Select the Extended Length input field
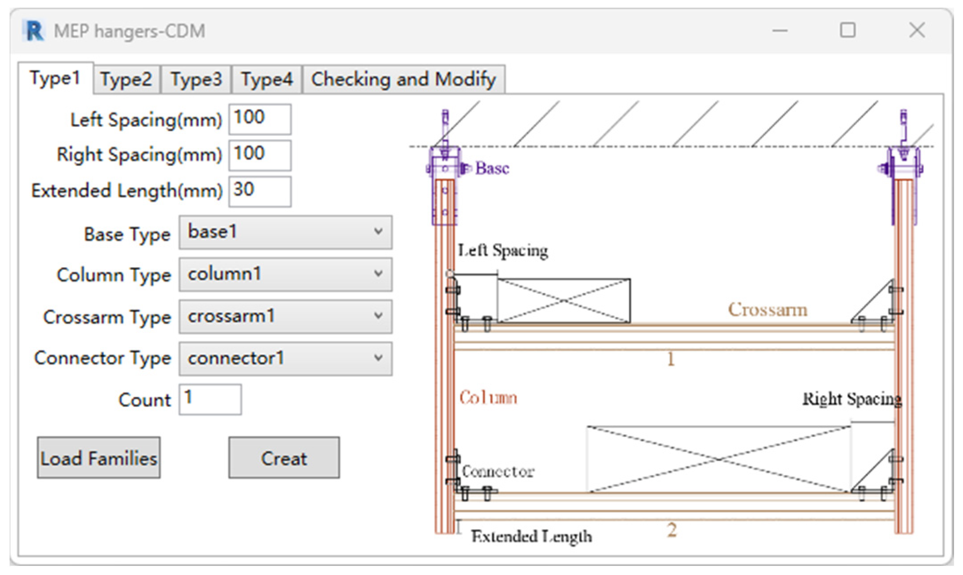Viewport: 963px width, 575px height. pyautogui.click(x=260, y=191)
